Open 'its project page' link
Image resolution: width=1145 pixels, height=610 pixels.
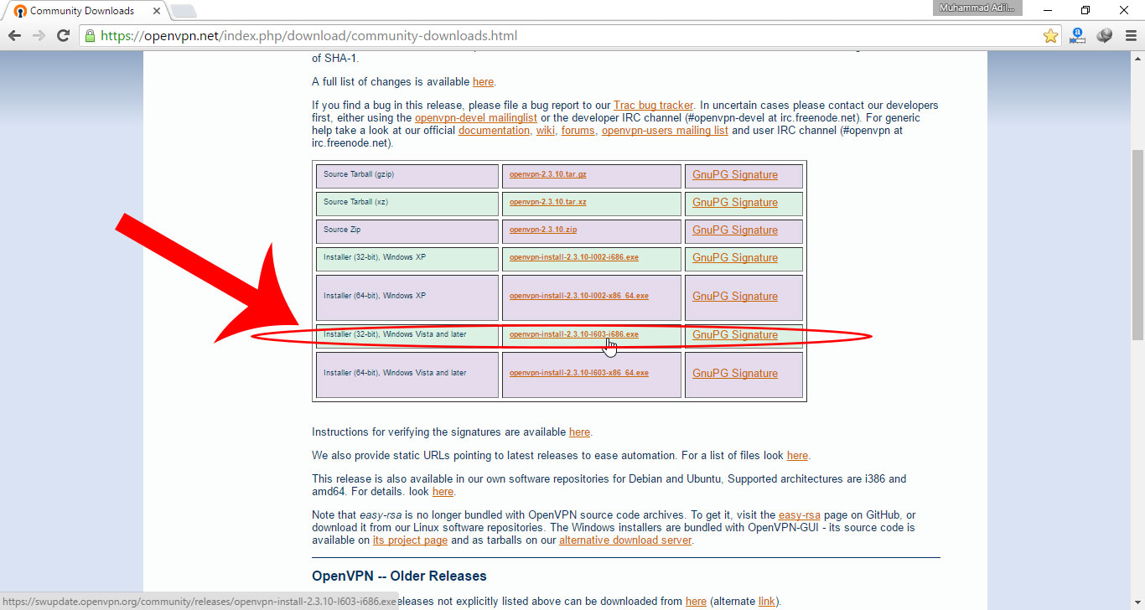point(410,540)
